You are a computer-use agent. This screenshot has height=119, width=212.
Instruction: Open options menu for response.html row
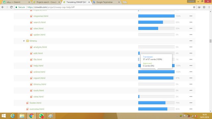tap(191, 16)
